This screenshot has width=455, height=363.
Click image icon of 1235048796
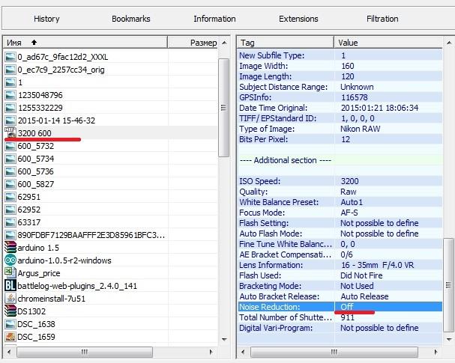click(x=10, y=95)
